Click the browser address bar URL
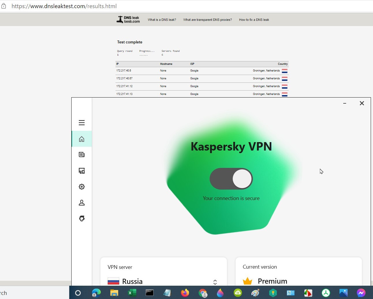This screenshot has height=299, width=373. point(64,6)
